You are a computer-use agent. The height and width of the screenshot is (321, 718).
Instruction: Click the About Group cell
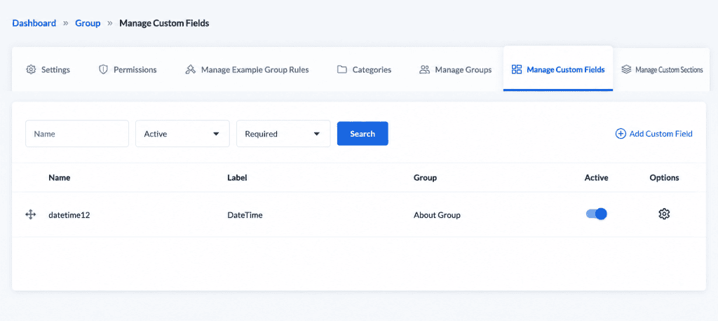pos(438,214)
